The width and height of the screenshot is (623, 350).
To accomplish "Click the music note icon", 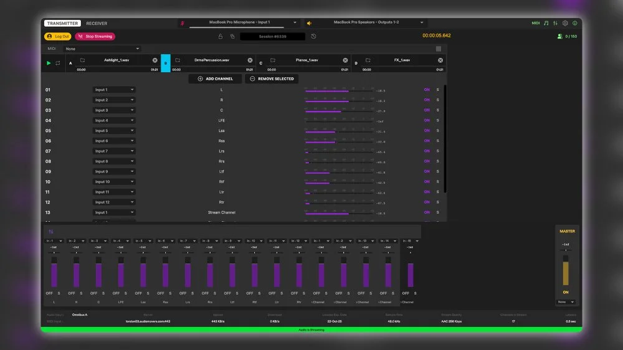I will pos(546,23).
